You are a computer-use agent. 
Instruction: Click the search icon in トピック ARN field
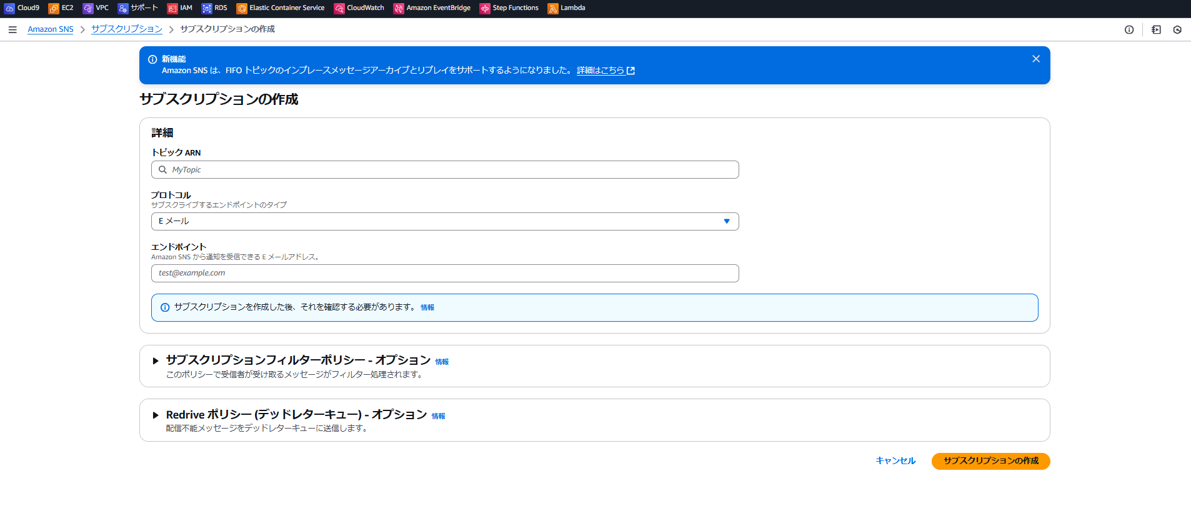162,169
